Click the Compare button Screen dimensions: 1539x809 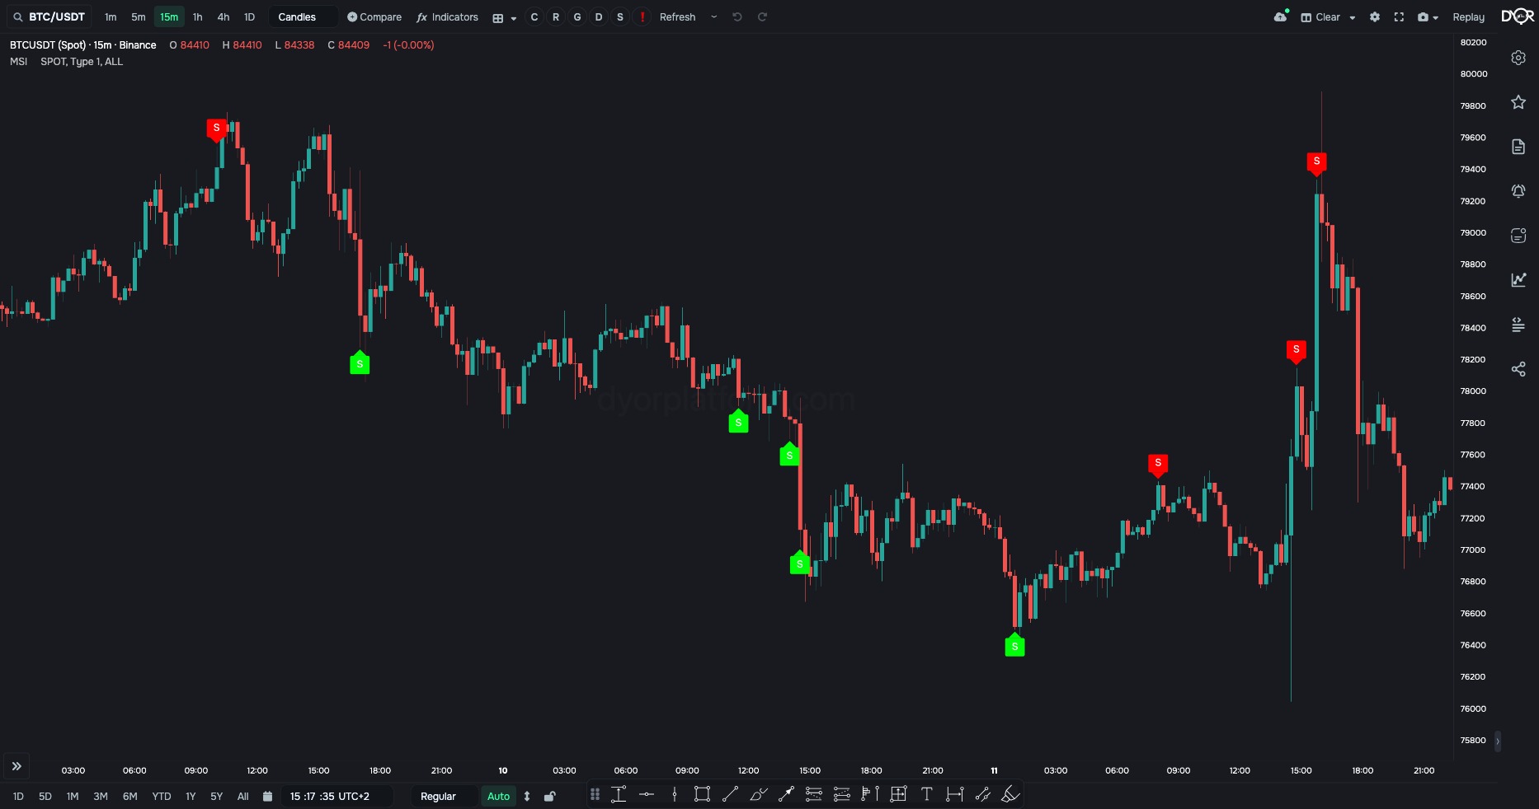click(x=374, y=16)
